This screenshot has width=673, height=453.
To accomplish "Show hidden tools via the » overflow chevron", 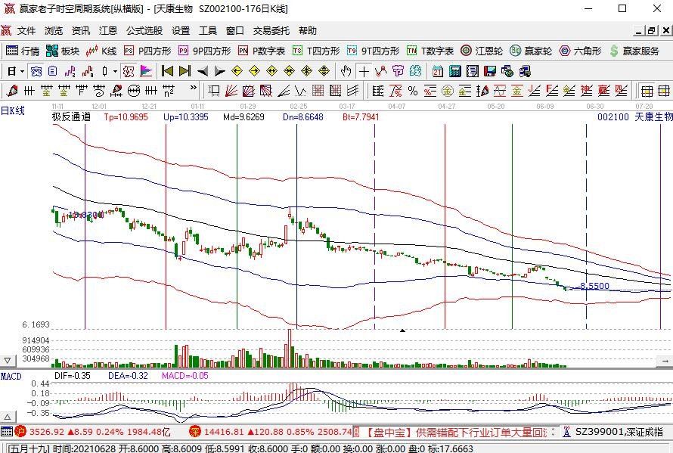I will point(193,88).
